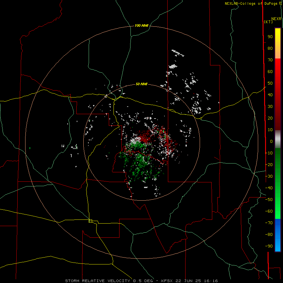The width and height of the screenshot is (283, 283).
Task: Click the 30 knot scale label
Action: [x=270, y=107]
